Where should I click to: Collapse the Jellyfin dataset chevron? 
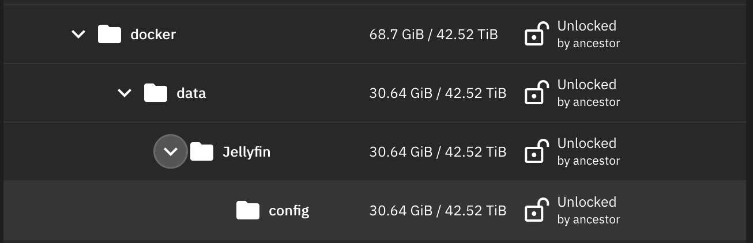(171, 151)
